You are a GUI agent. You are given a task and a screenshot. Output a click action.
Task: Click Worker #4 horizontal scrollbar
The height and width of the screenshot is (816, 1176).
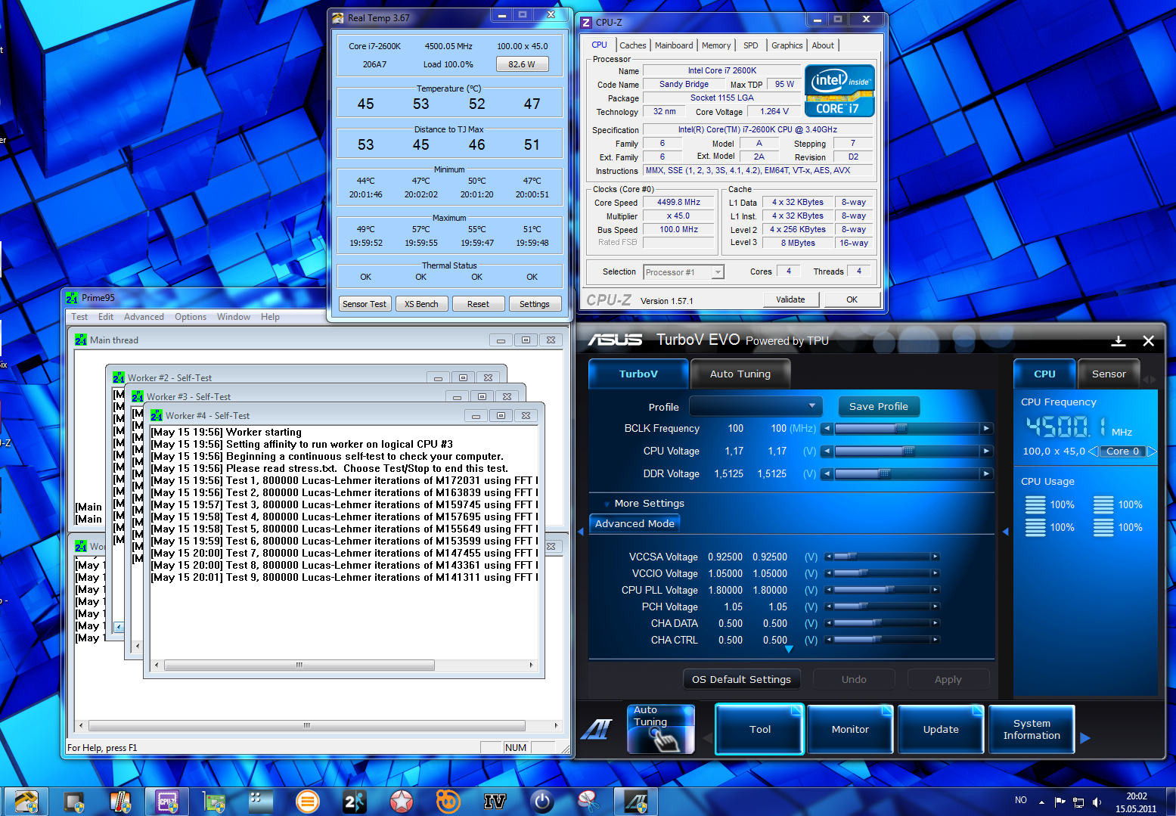(344, 666)
